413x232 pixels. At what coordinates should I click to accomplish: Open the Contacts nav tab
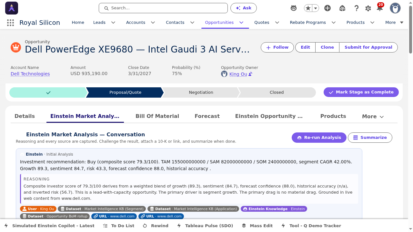tap(175, 23)
